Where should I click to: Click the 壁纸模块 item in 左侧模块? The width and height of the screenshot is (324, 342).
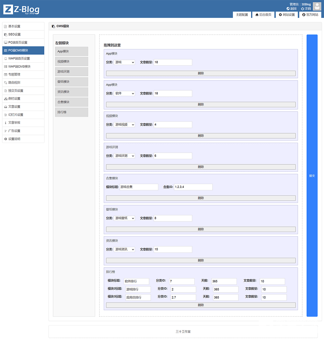pos(72,82)
